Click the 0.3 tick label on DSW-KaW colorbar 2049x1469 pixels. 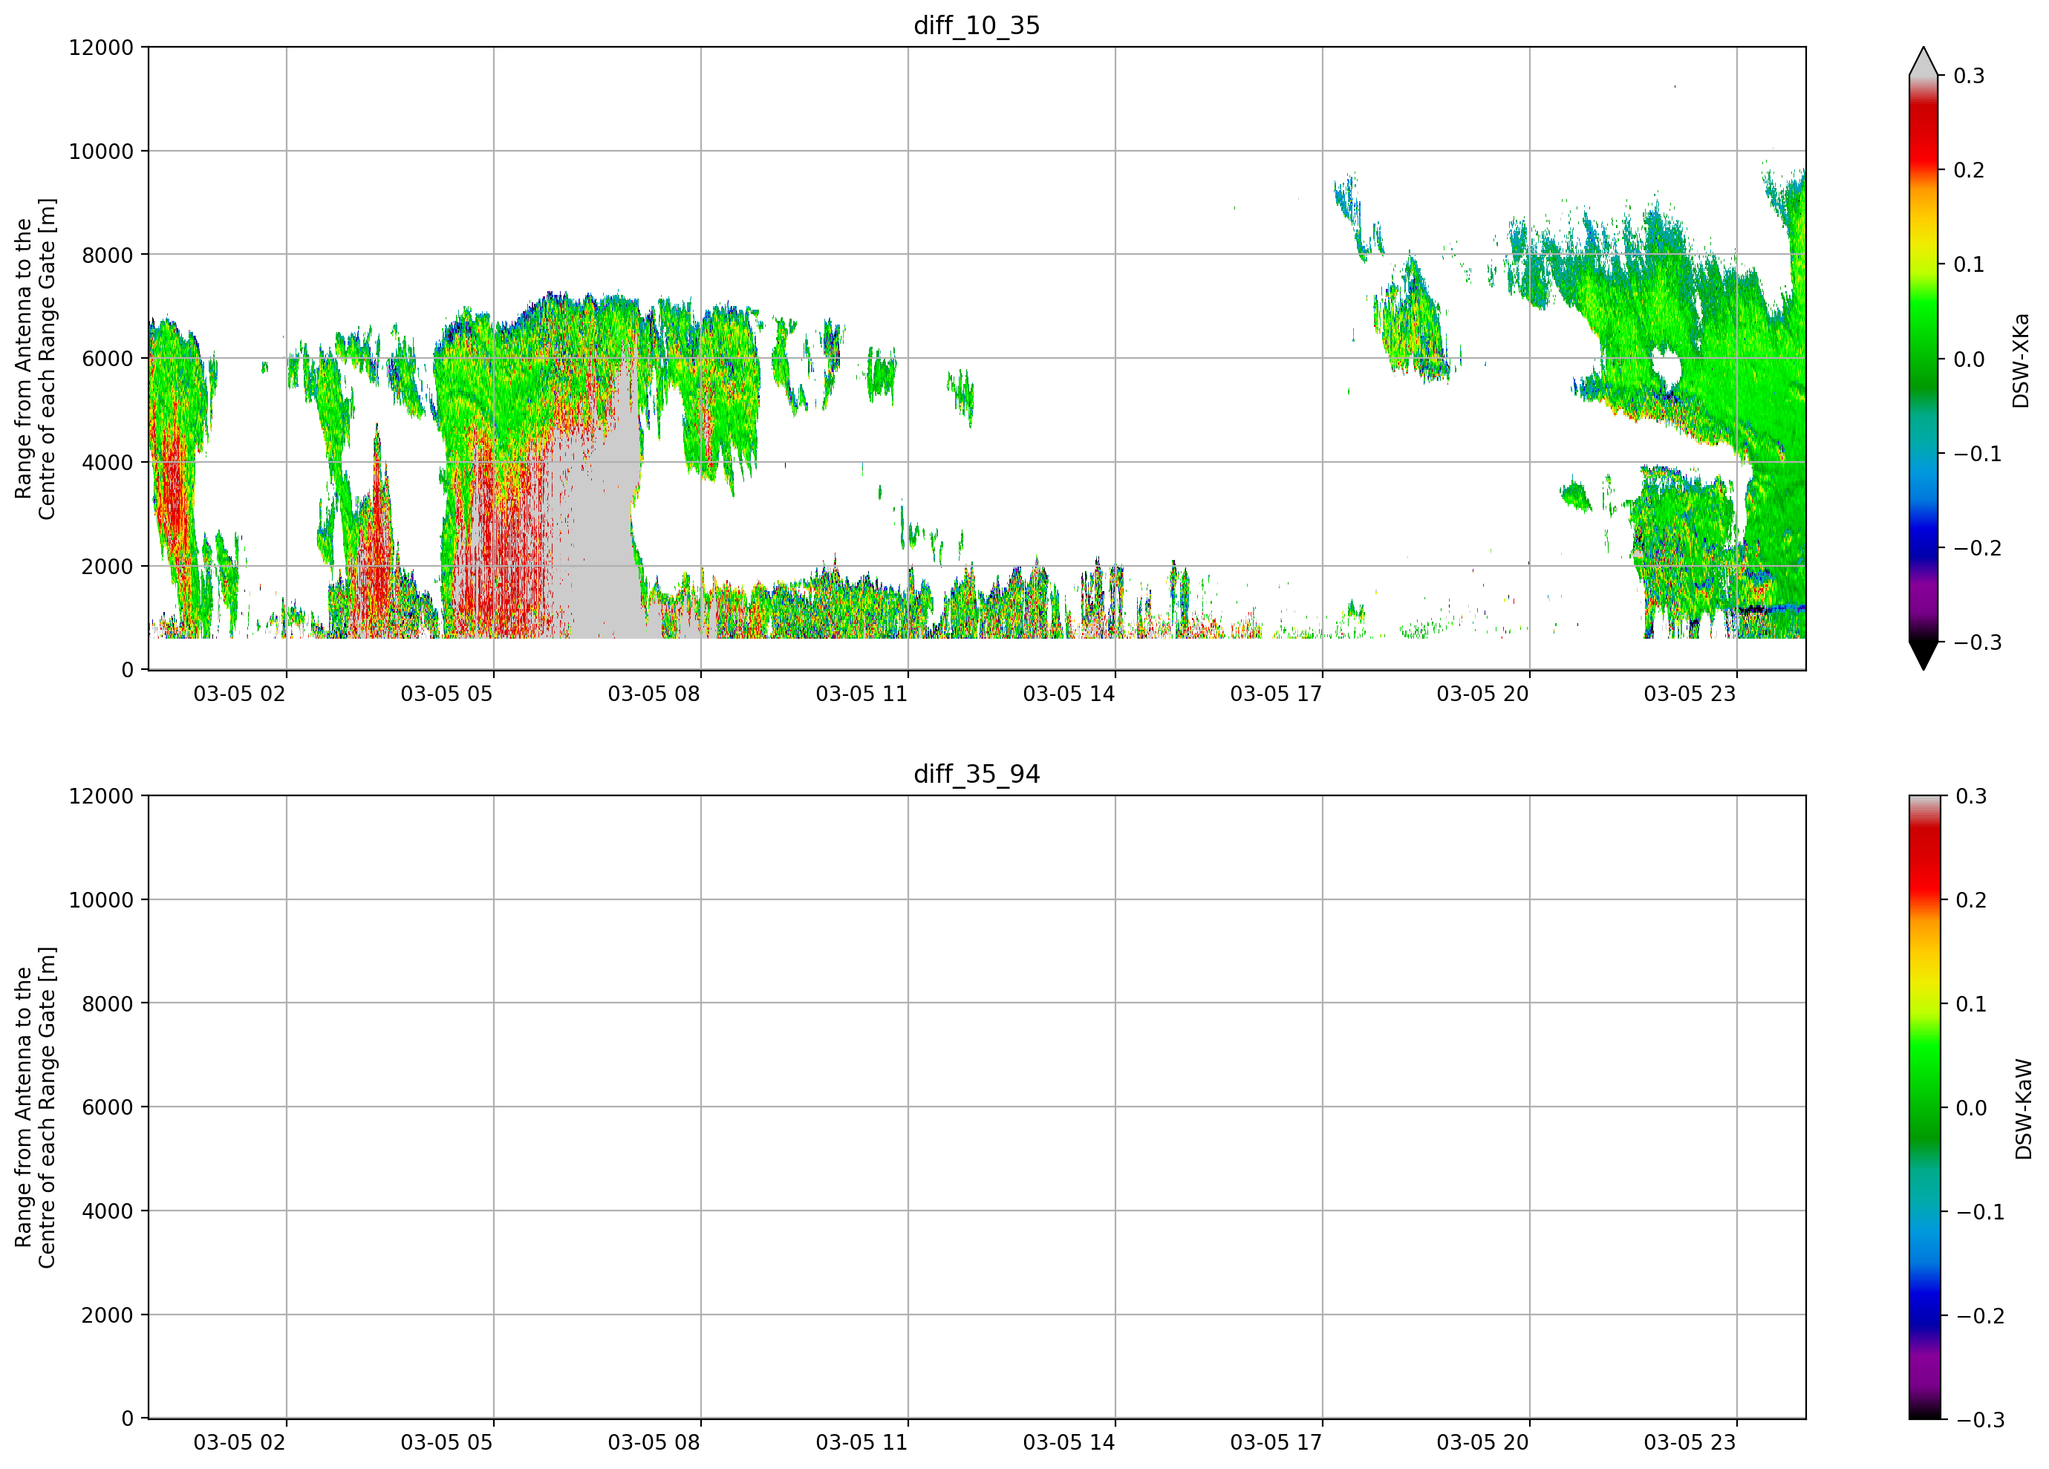[1971, 796]
